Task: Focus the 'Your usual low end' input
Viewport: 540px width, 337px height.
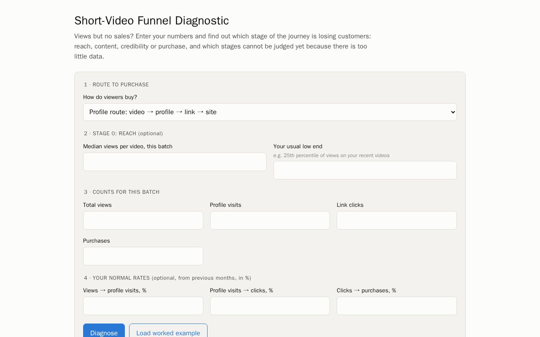Action: [x=365, y=170]
